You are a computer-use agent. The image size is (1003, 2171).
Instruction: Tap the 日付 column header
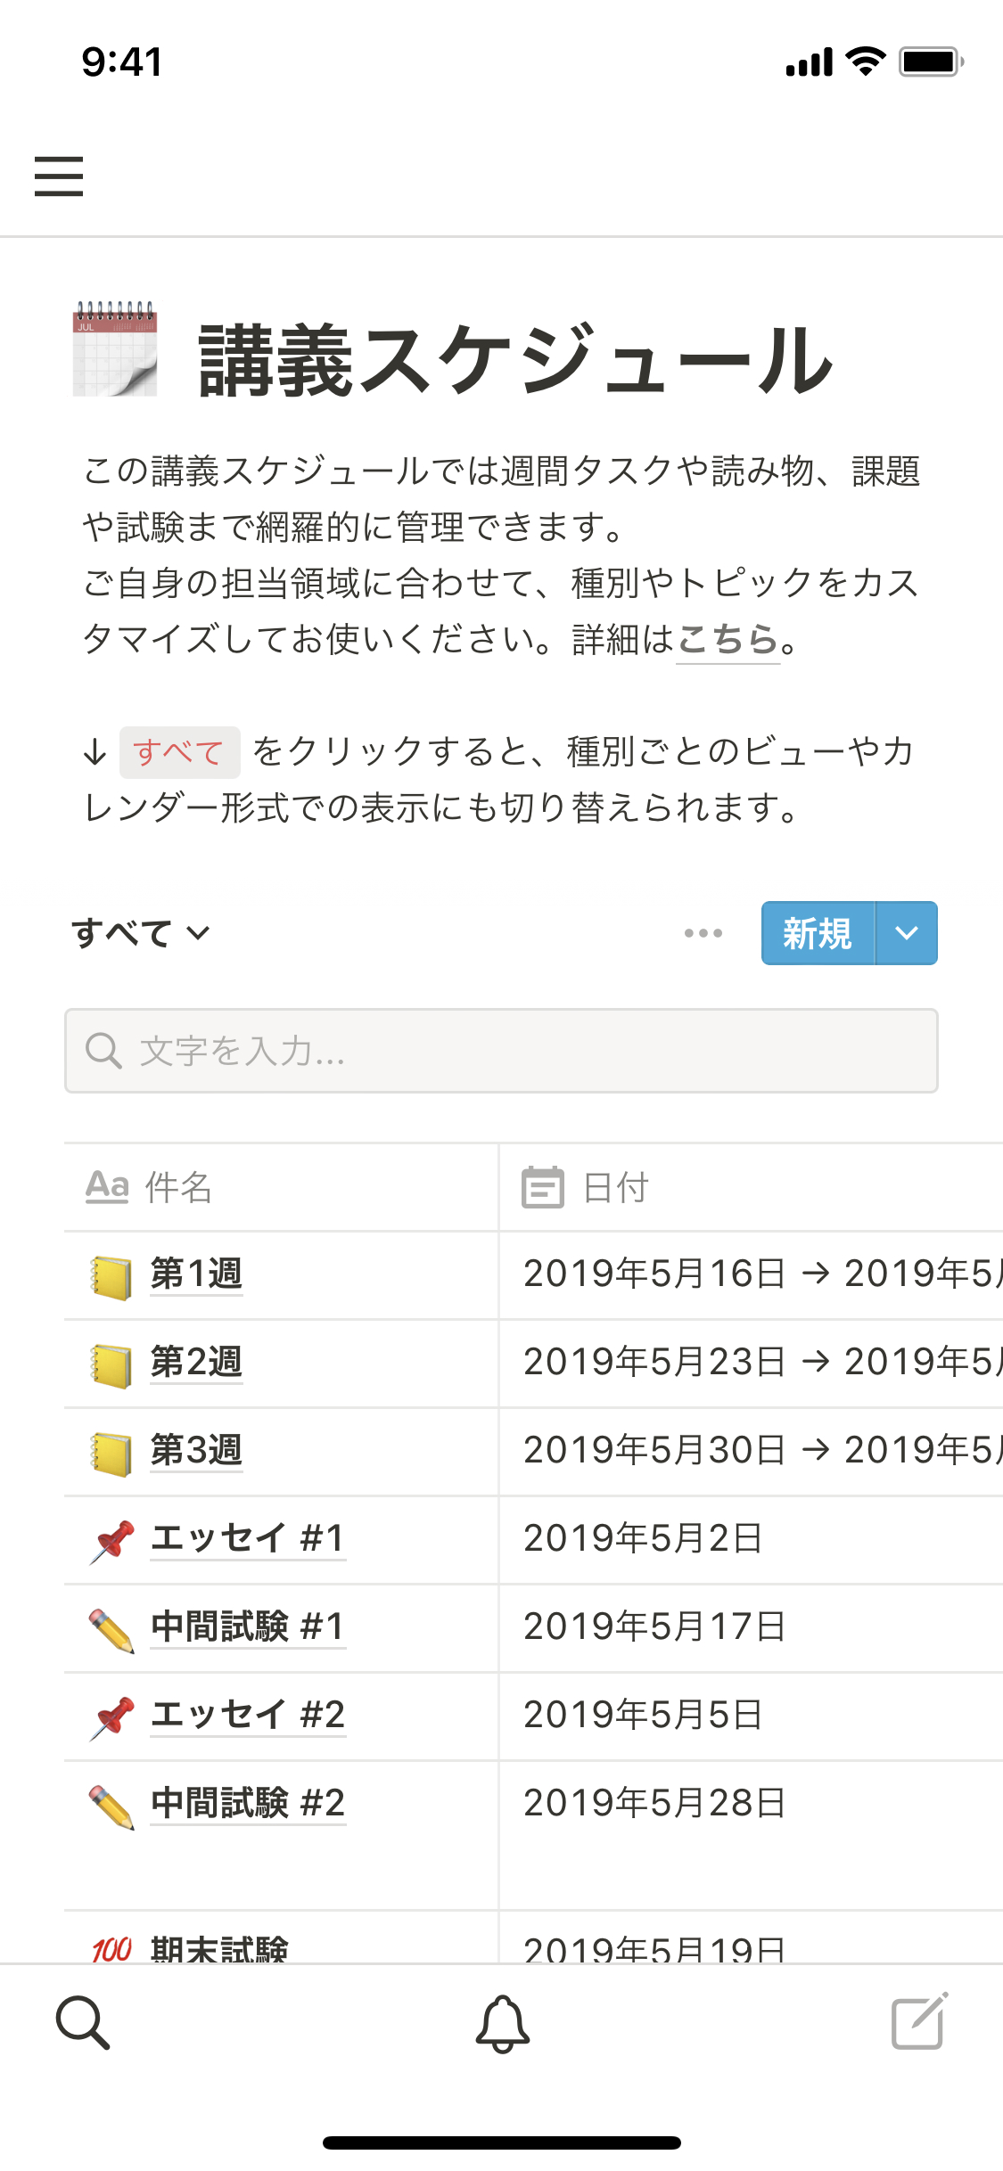pos(615,1187)
